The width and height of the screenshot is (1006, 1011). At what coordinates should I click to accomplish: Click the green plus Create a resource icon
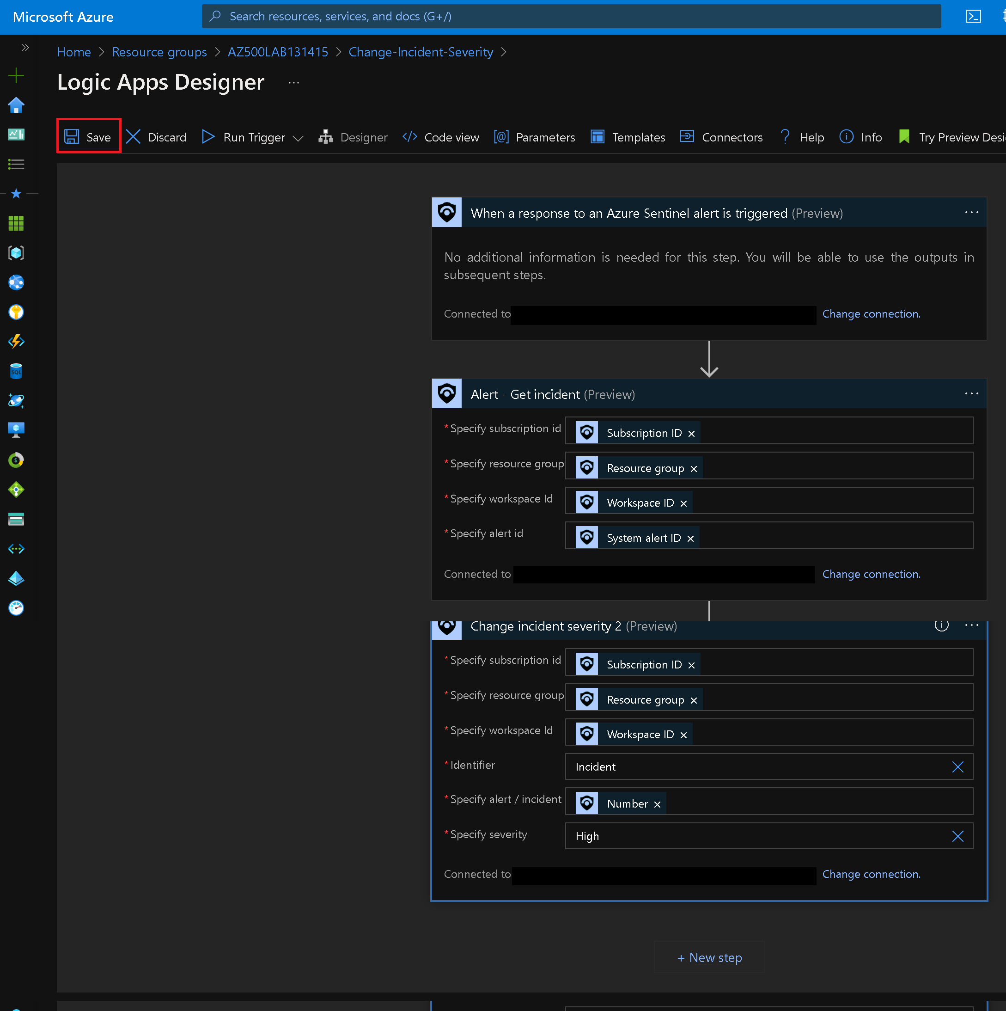[x=16, y=76]
